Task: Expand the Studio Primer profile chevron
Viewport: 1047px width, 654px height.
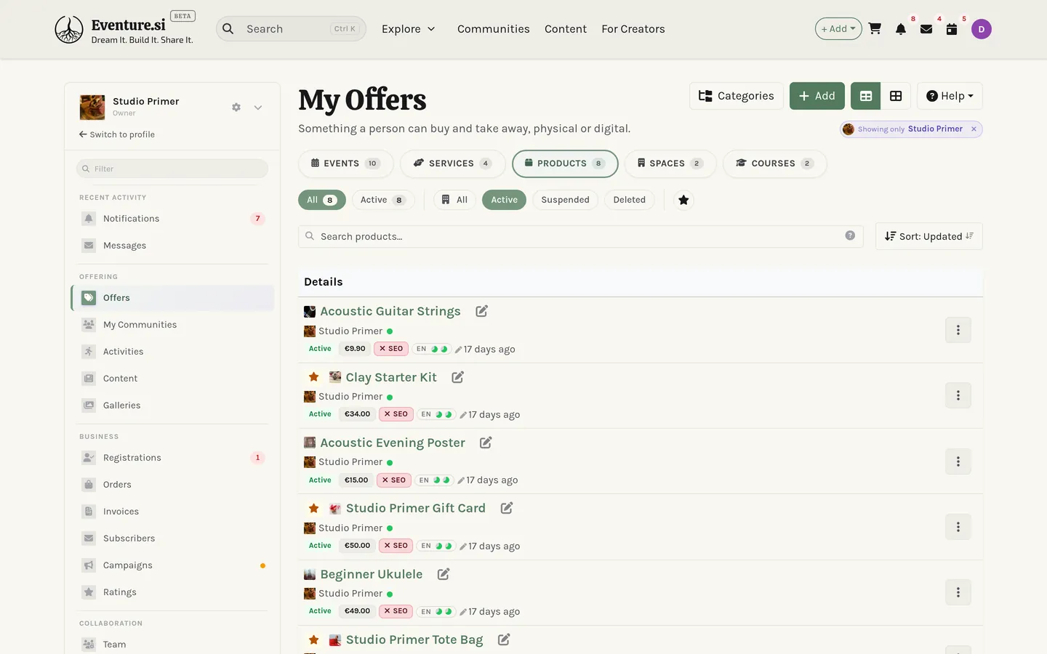Action: pos(258,108)
